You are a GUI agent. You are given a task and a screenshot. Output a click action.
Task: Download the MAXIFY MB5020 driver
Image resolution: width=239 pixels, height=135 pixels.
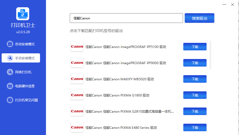(x=195, y=79)
